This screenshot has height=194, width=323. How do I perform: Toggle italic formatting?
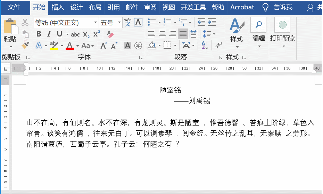pos(49,34)
